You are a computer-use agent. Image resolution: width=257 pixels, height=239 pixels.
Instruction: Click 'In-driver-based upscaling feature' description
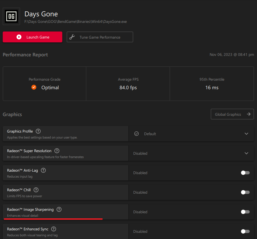point(45,157)
